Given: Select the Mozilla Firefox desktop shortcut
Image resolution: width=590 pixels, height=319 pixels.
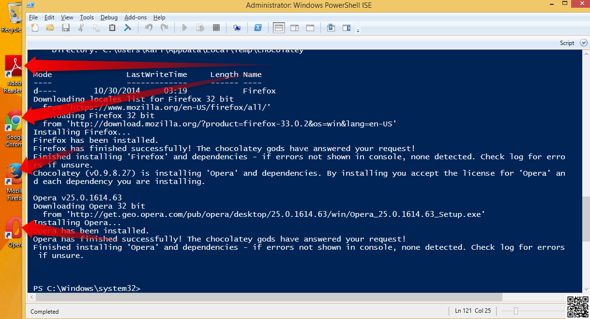Looking at the screenshot, I should click(14, 182).
